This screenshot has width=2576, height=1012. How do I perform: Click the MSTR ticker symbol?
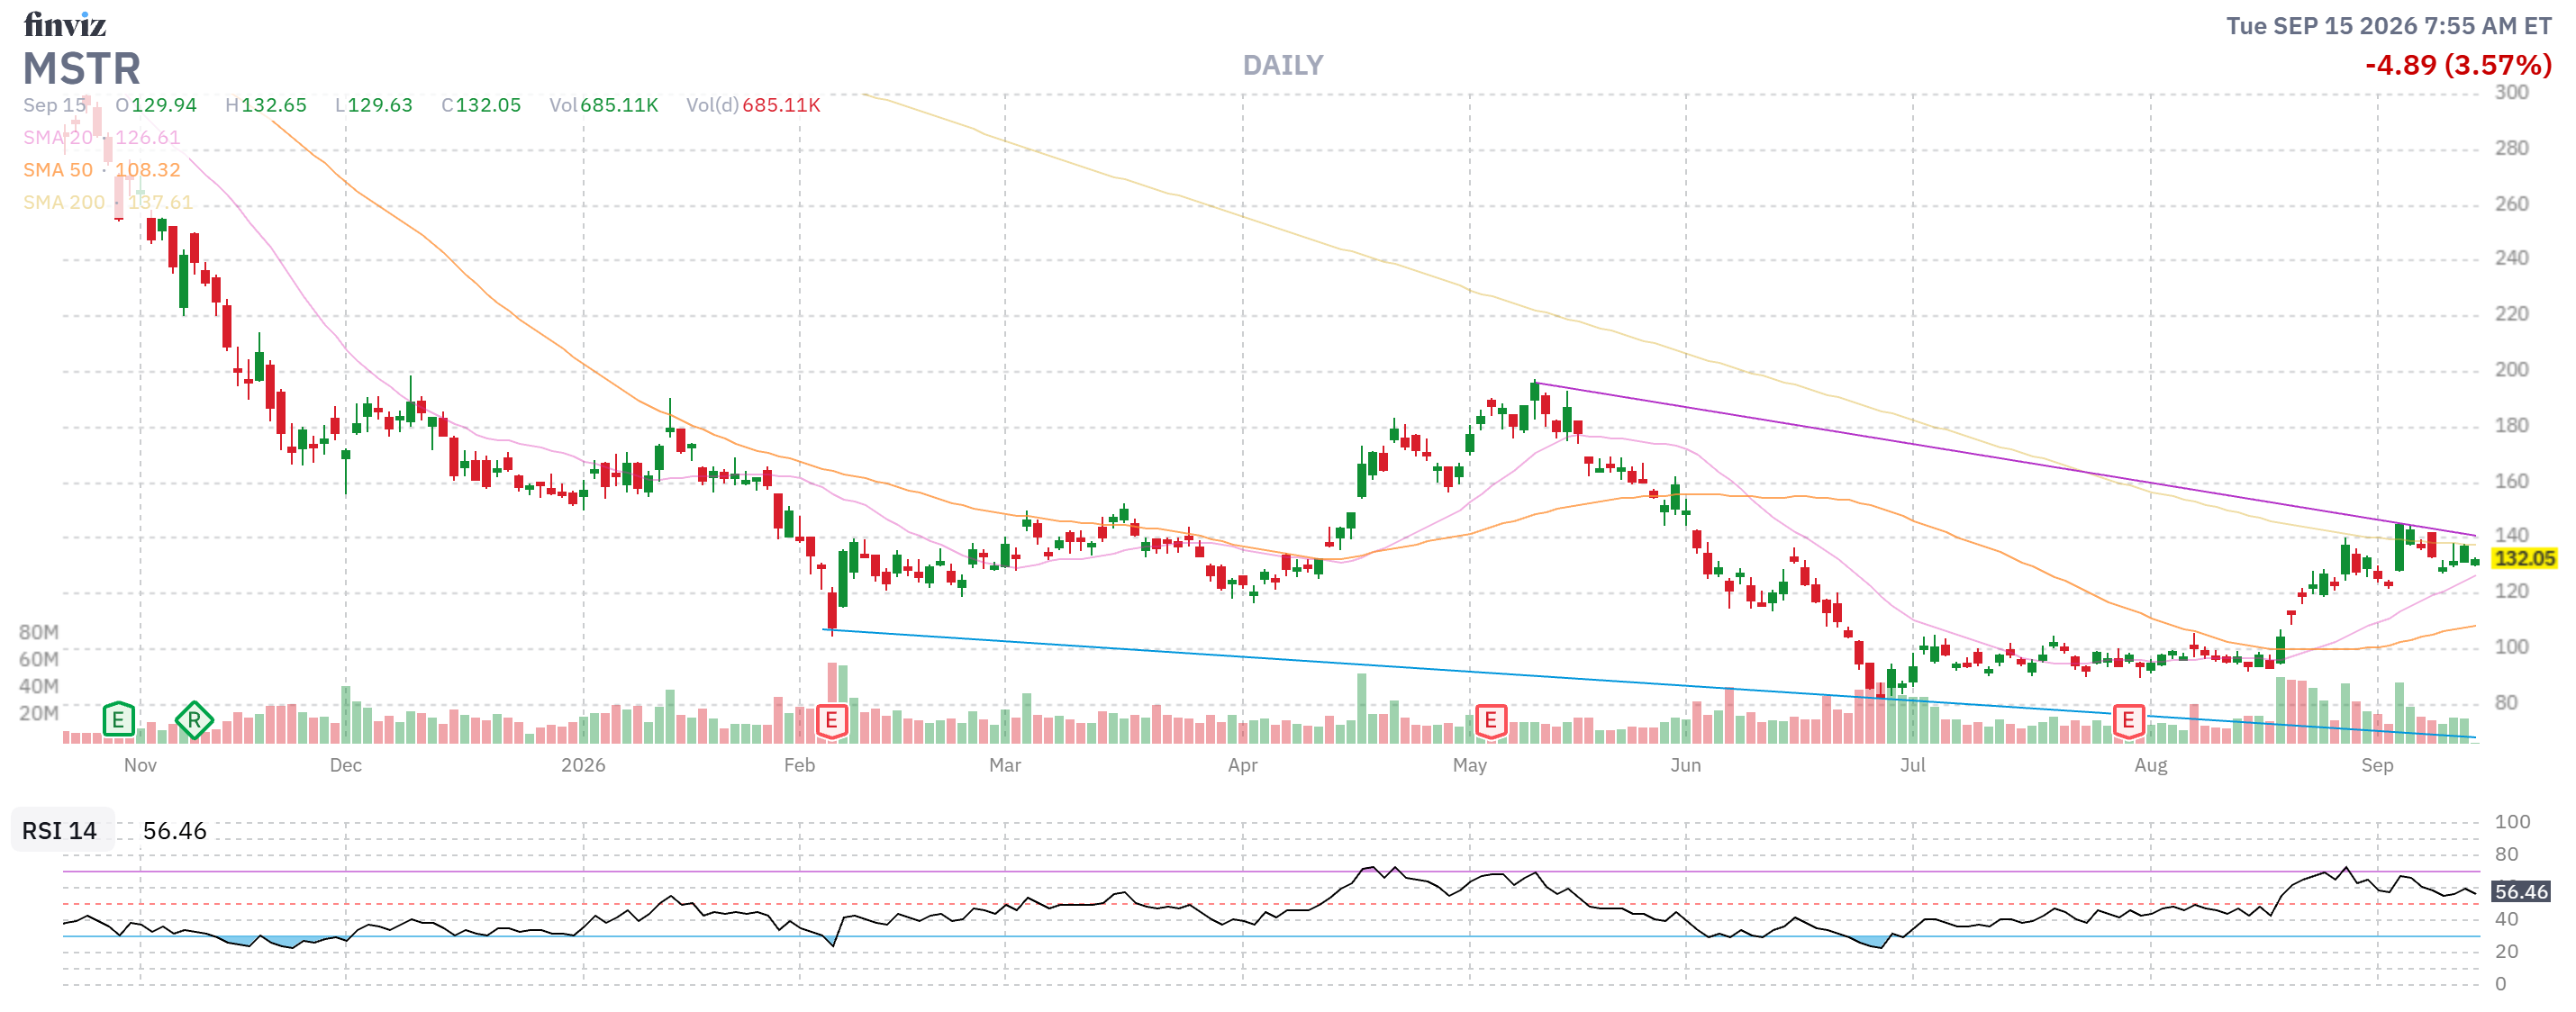click(82, 69)
